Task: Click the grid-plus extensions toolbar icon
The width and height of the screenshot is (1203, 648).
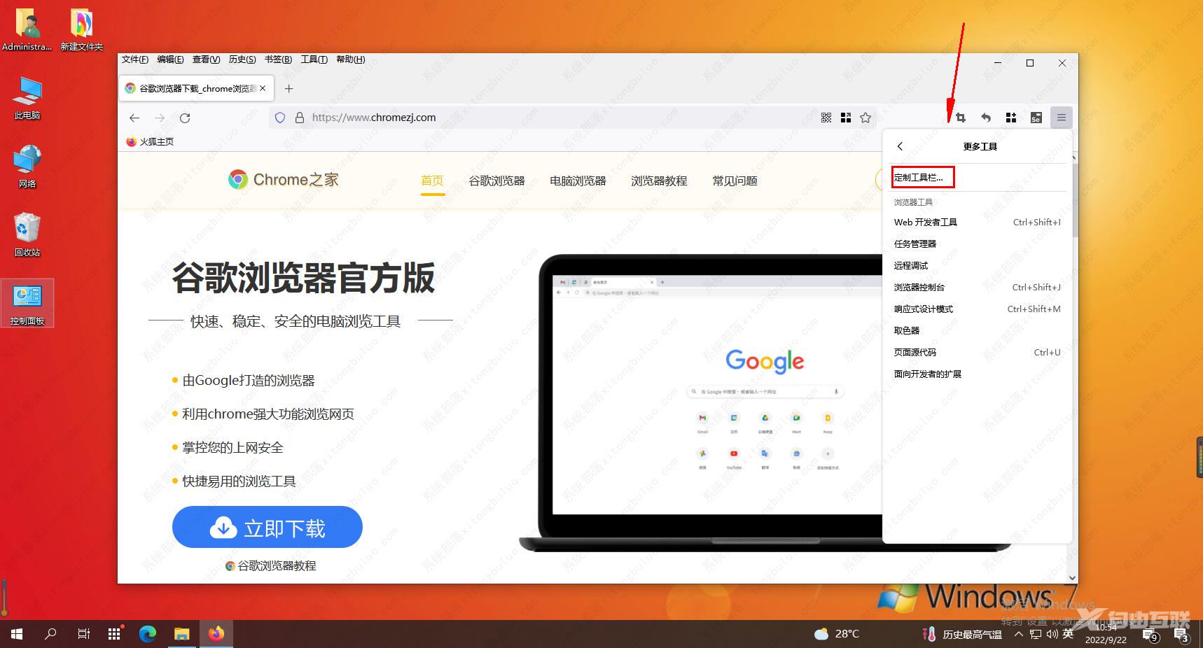Action: [x=1011, y=118]
